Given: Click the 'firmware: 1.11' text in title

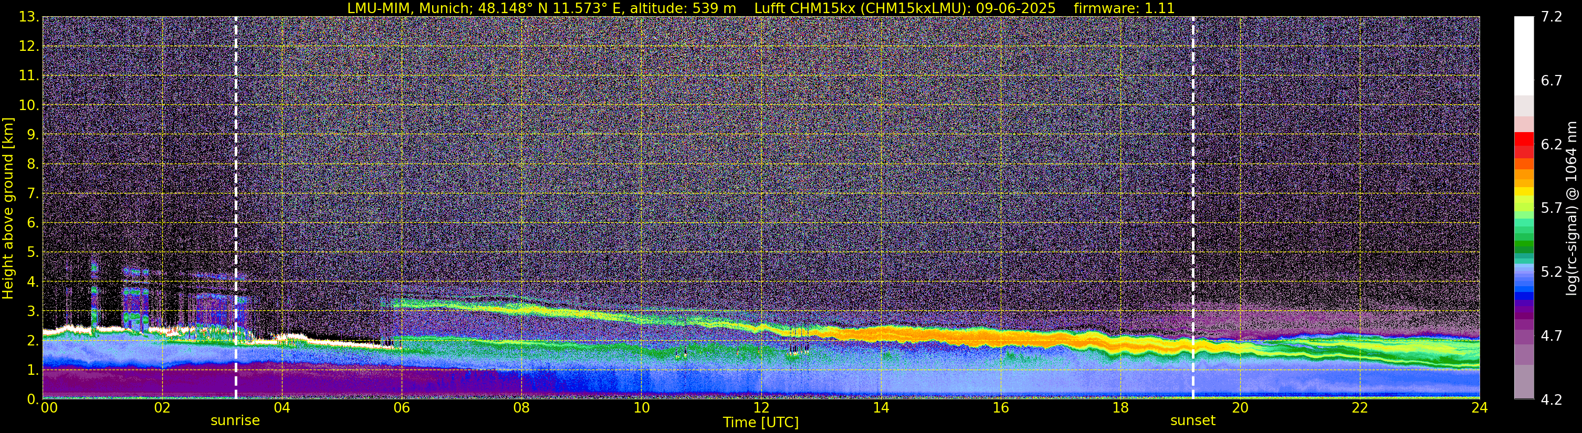Looking at the screenshot, I should [1124, 8].
